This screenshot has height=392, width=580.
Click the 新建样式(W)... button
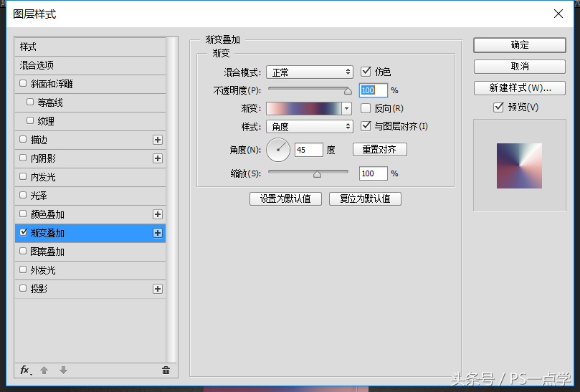(519, 88)
